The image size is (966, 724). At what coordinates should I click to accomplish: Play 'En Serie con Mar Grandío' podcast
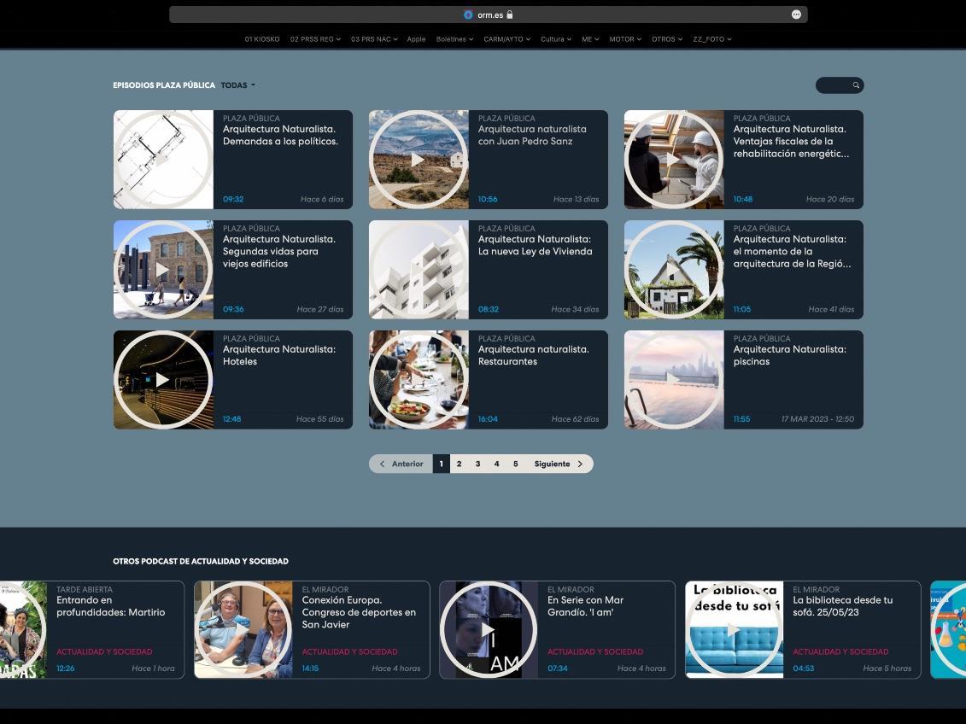click(488, 630)
